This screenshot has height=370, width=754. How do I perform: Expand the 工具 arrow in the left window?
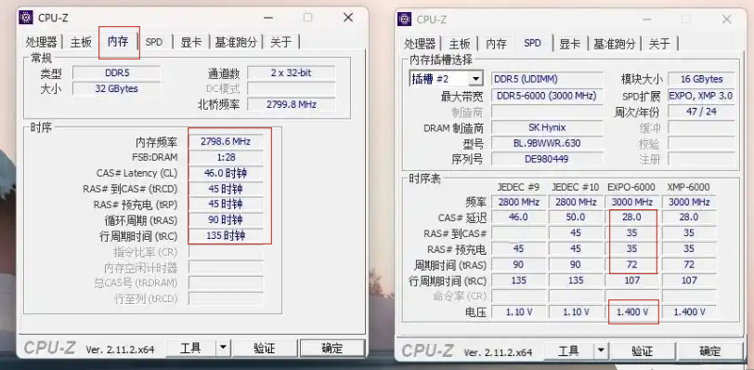coord(223,348)
